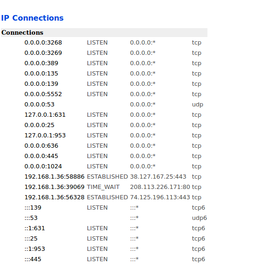Viewport: 268px width, 264px height.
Task: Click local address 0.0.0.0:389
Action: 41,63
